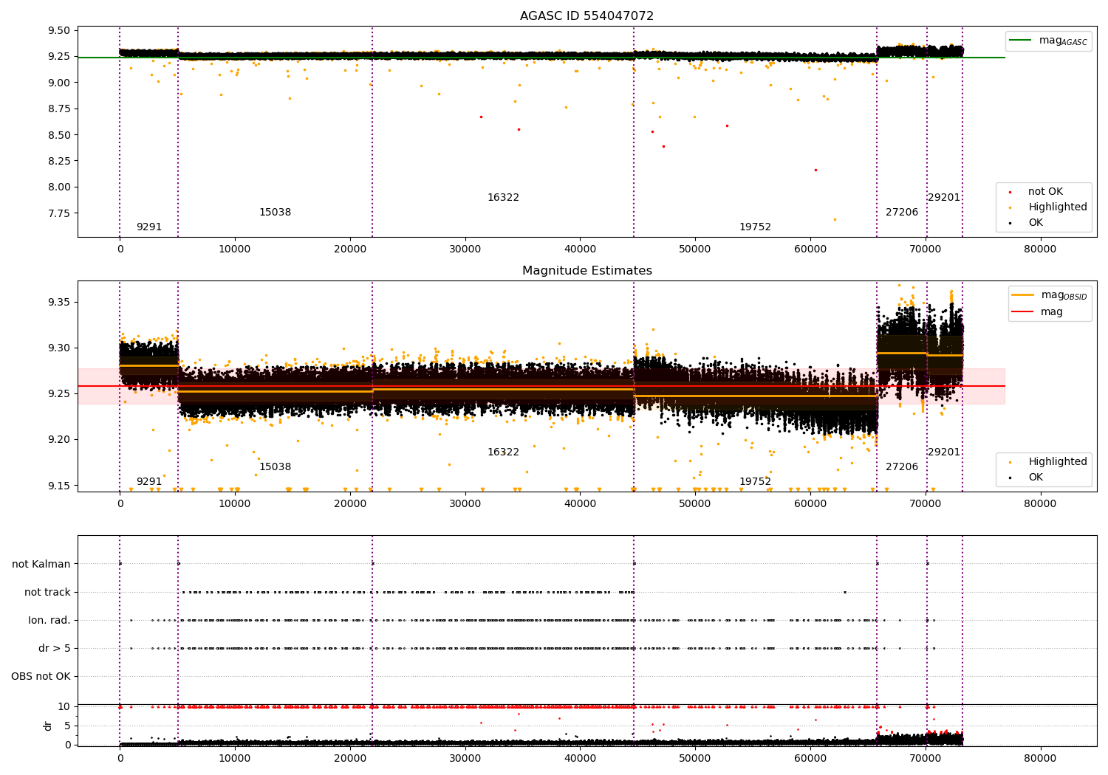
Task: Click y-tick 9.15 in the middle panel
Action: pyautogui.click(x=59, y=485)
